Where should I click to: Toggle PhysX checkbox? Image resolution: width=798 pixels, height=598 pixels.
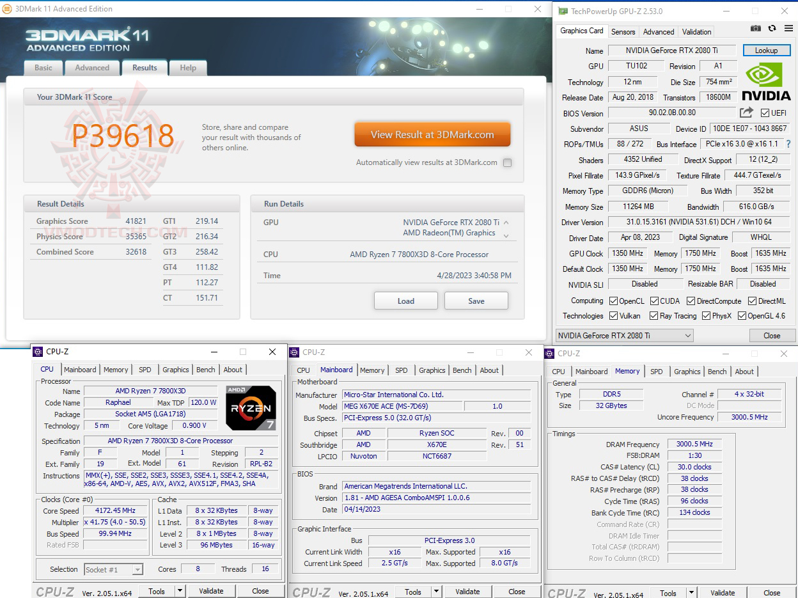706,316
